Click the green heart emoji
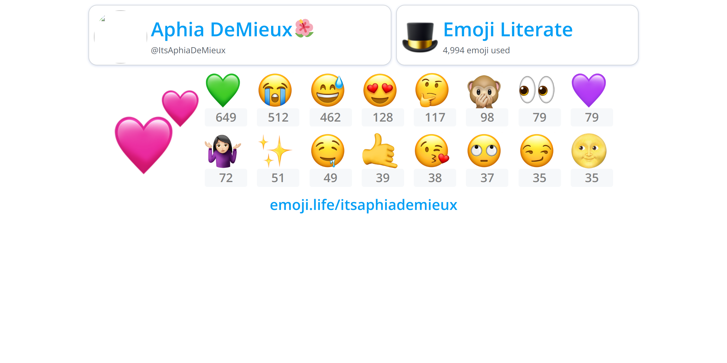The image size is (727, 363). (x=223, y=90)
